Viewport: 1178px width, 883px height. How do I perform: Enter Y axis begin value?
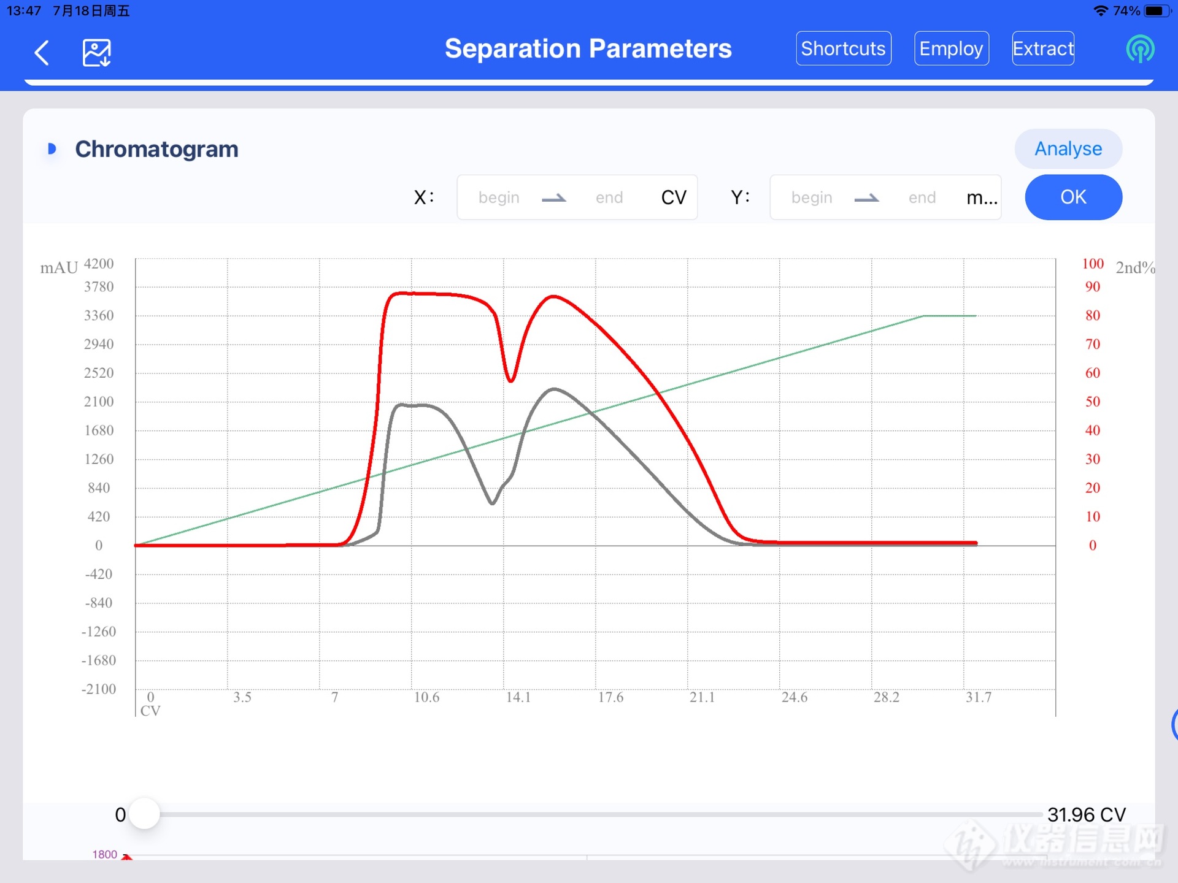pos(811,197)
